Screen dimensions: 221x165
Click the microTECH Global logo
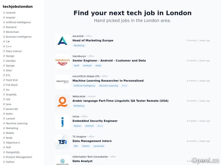click(62, 82)
